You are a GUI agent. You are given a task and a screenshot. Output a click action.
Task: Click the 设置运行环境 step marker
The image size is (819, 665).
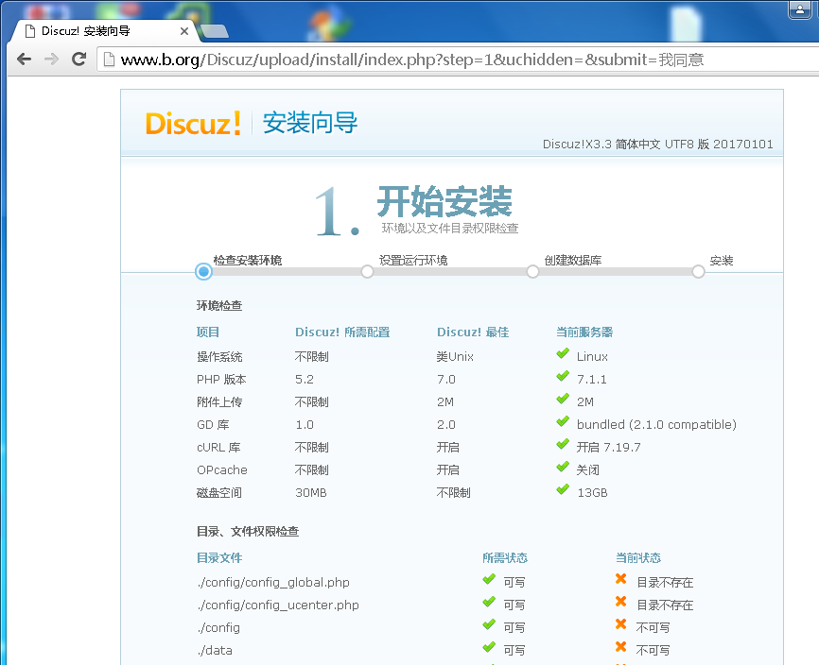coord(368,272)
